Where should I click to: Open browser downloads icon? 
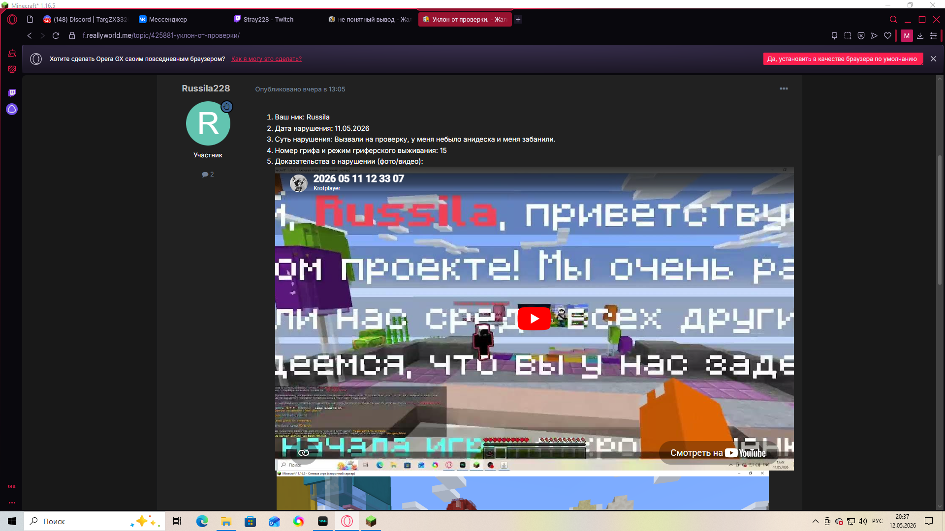[920, 35]
